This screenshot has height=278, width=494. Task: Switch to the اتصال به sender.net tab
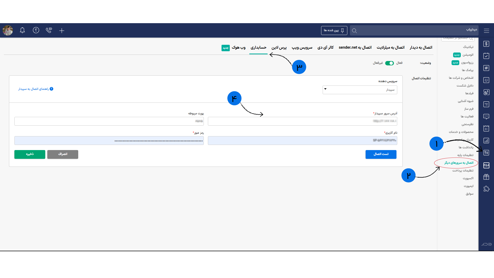355,48
